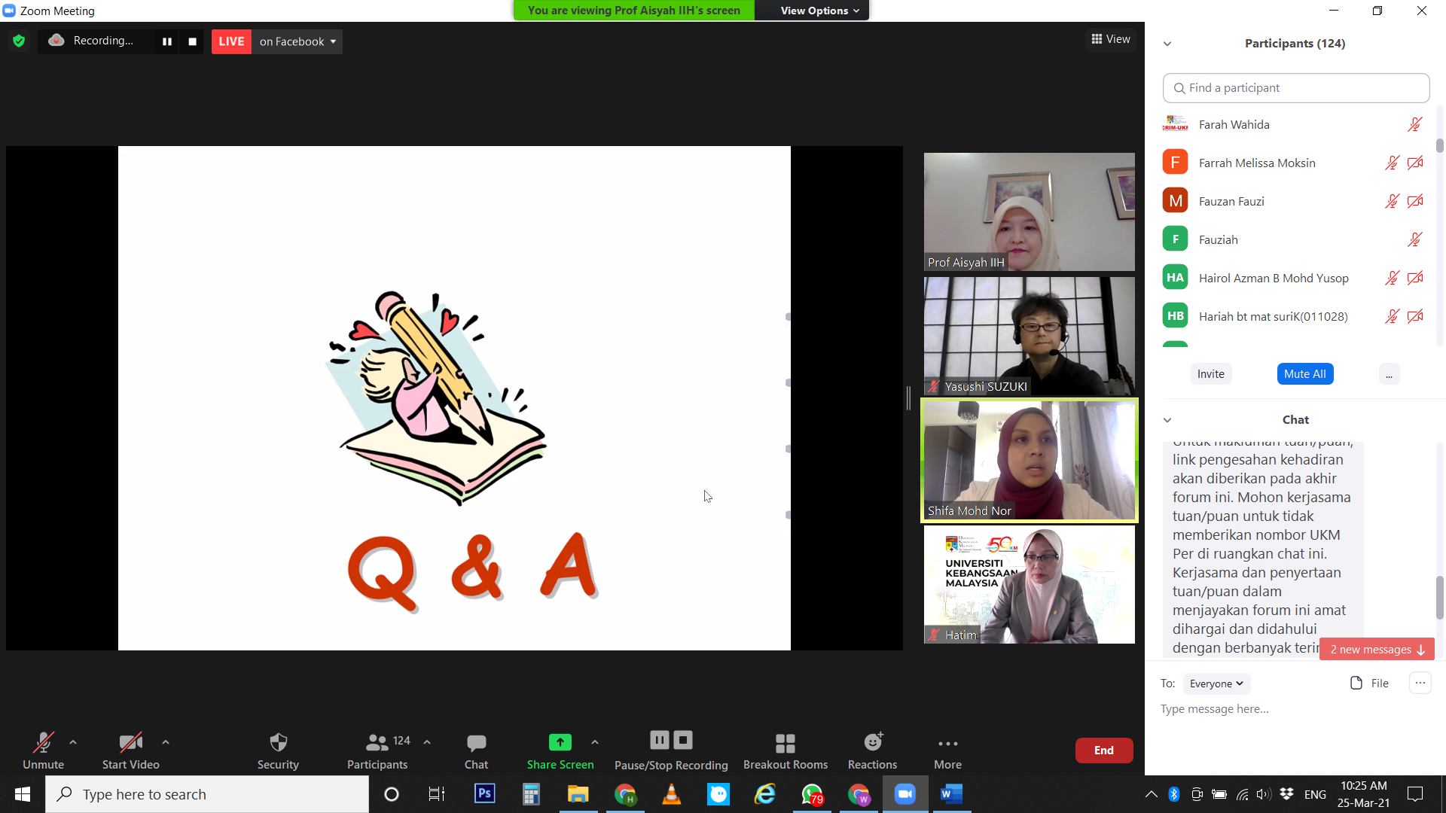The width and height of the screenshot is (1446, 813).
Task: Pause the recording at top bar
Action: click(167, 41)
